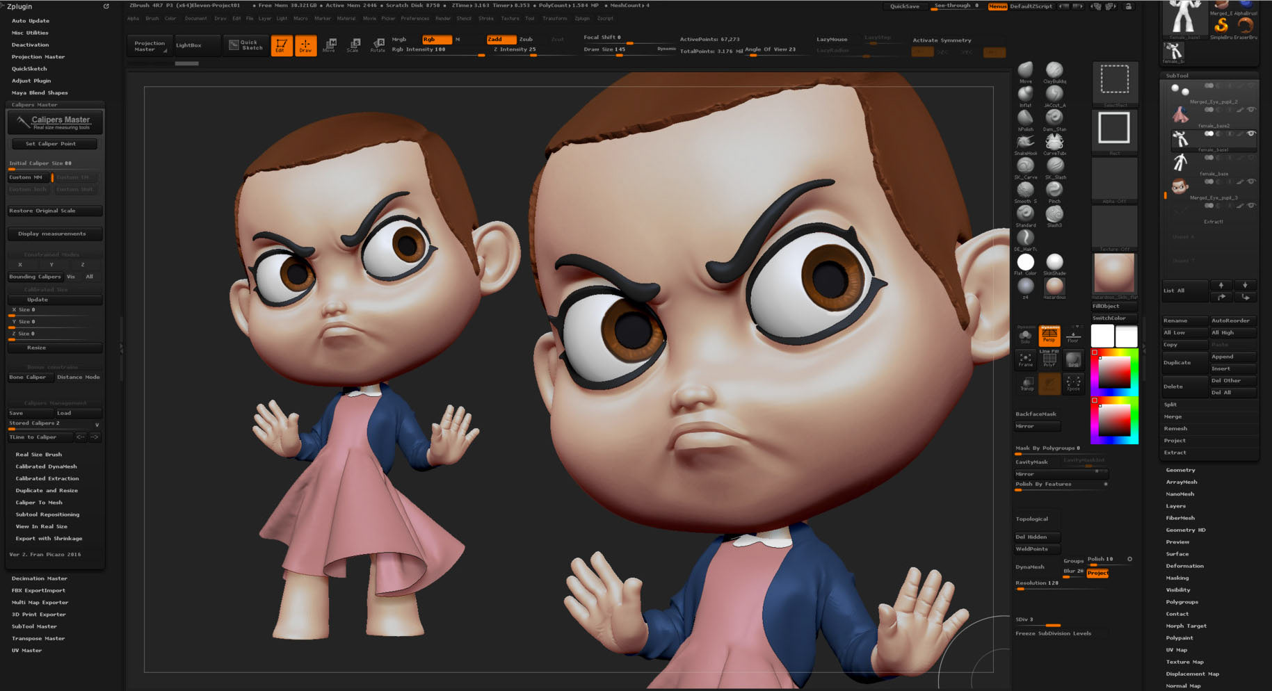The image size is (1272, 691).
Task: Expand the ArrayMesh subpalette
Action: click(x=1182, y=482)
